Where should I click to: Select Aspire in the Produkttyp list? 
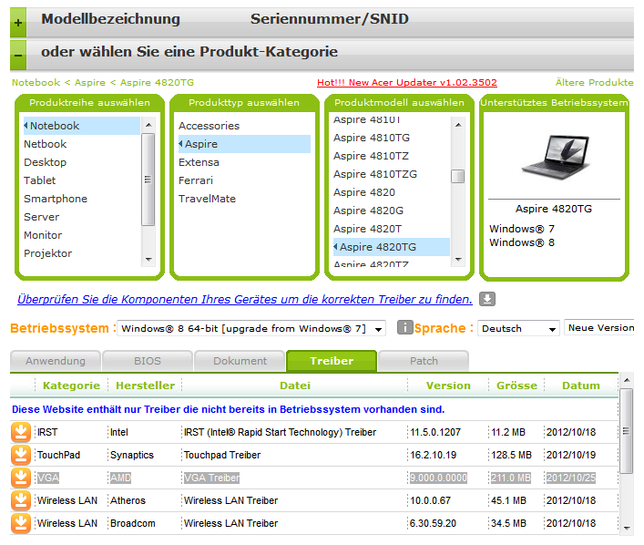point(244,144)
